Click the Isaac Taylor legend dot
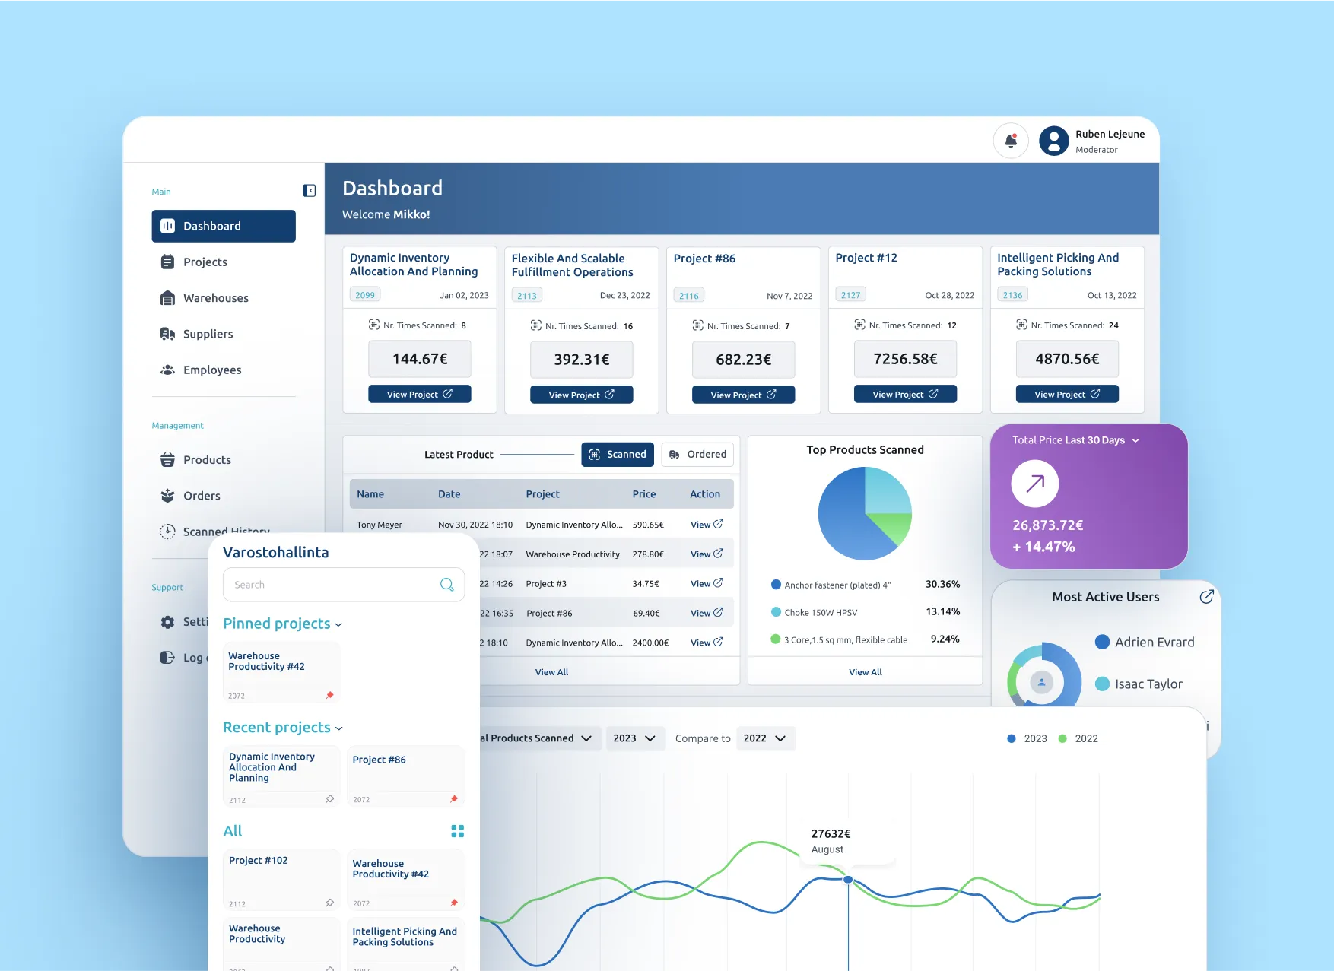This screenshot has height=971, width=1334. click(x=1102, y=684)
